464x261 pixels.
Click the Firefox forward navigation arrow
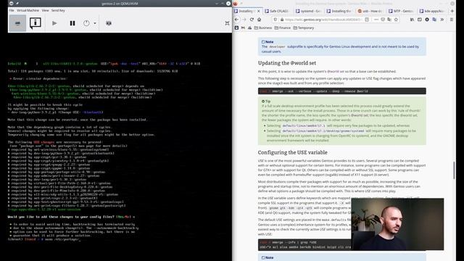point(244,20)
